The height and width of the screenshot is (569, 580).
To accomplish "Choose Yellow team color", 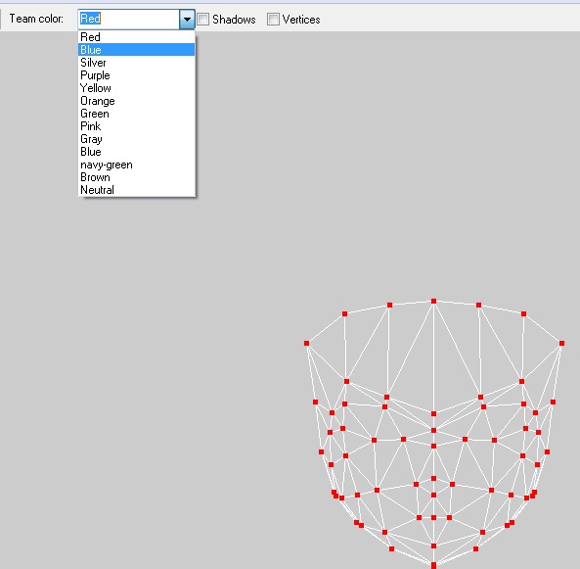I will tap(137, 88).
